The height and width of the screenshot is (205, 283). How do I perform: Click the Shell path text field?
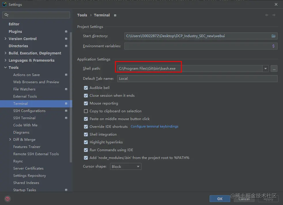(190, 69)
